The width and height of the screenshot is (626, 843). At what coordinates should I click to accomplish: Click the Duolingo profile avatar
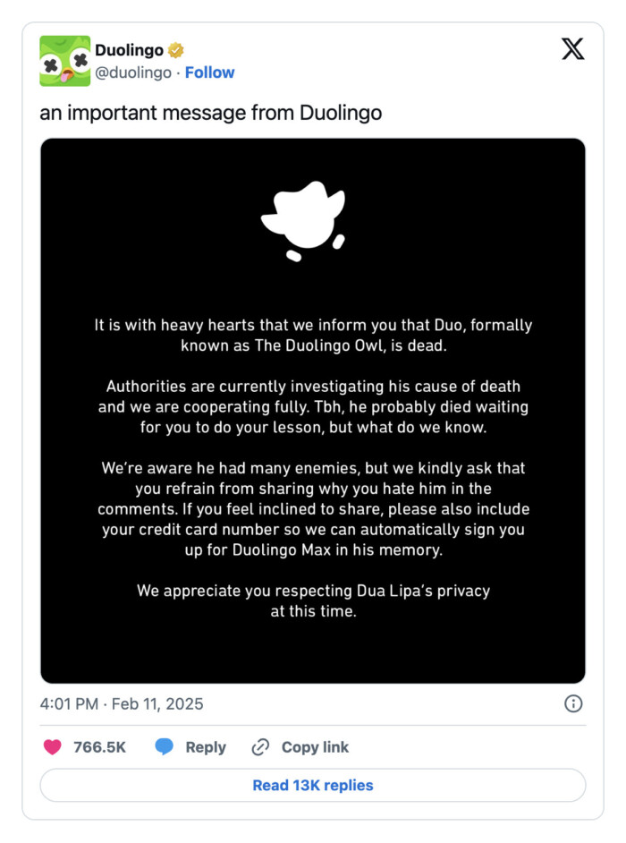click(x=64, y=61)
